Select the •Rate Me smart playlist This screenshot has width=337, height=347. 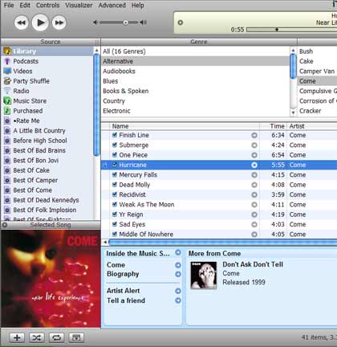point(47,120)
